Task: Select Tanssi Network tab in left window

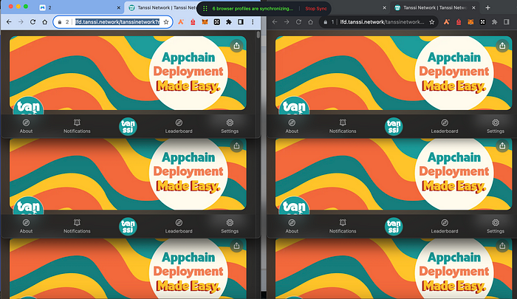Action: coord(162,7)
